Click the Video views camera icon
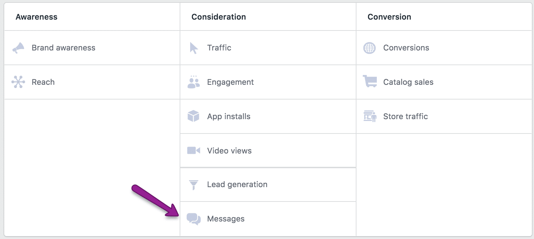The width and height of the screenshot is (534, 239). pyautogui.click(x=194, y=151)
